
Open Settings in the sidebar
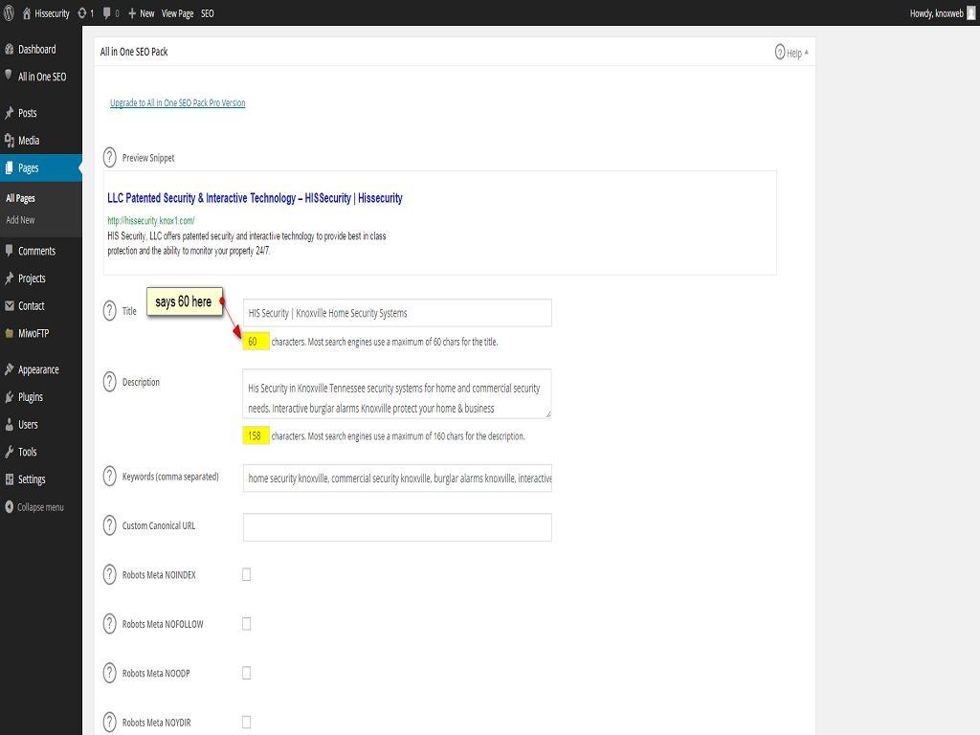(40, 480)
